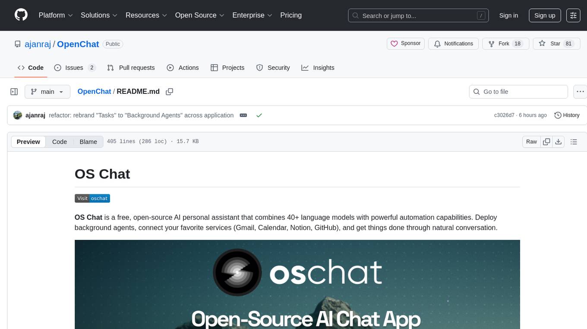Viewport: 587px width, 329px height.
Task: Expand the Resources menu
Action: 146,15
